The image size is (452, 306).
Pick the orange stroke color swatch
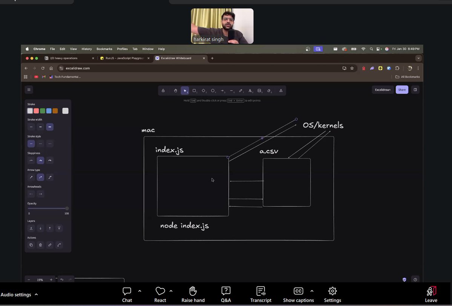coord(55,111)
